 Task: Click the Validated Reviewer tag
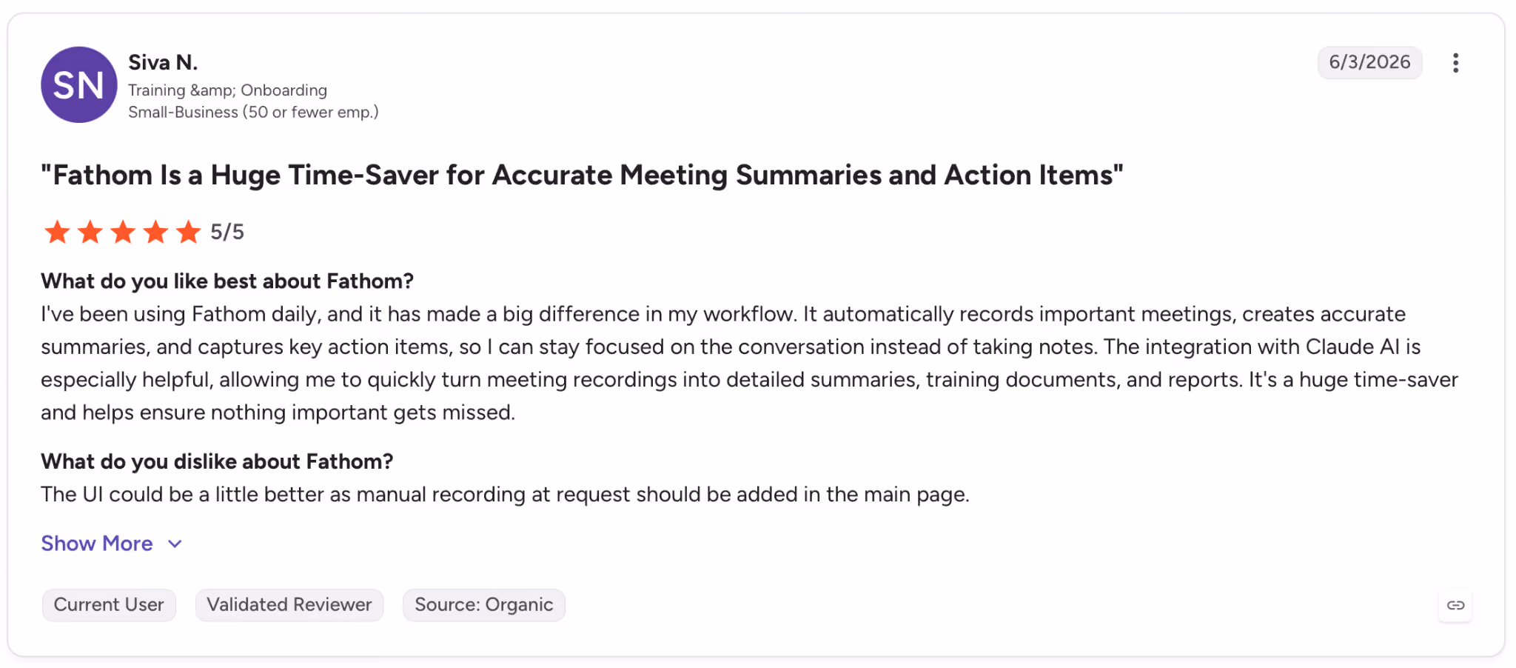[289, 605]
